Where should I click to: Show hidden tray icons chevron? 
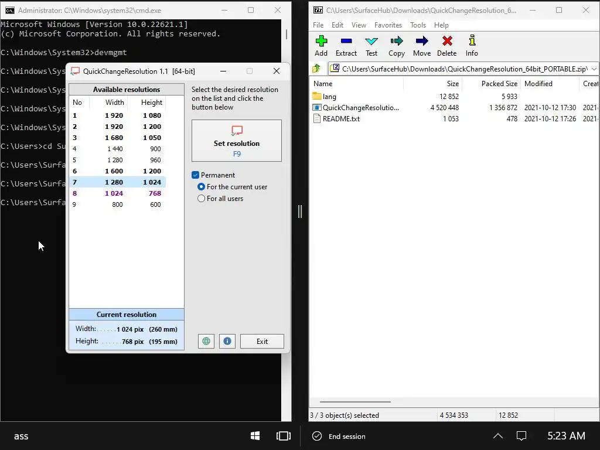click(498, 436)
